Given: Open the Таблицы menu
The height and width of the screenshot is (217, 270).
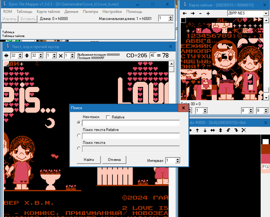Looking at the screenshot, I should tap(24, 12).
